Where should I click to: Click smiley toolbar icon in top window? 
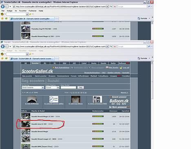(2, 14)
